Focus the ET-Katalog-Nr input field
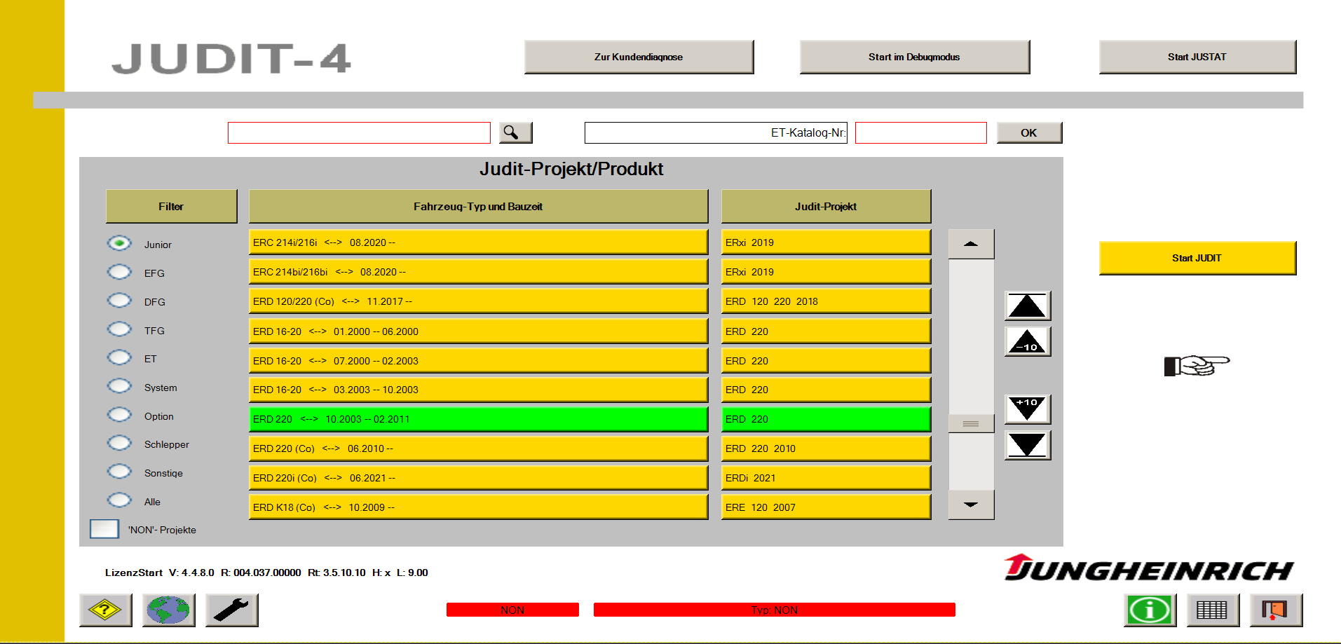This screenshot has height=644, width=1341. tap(920, 132)
